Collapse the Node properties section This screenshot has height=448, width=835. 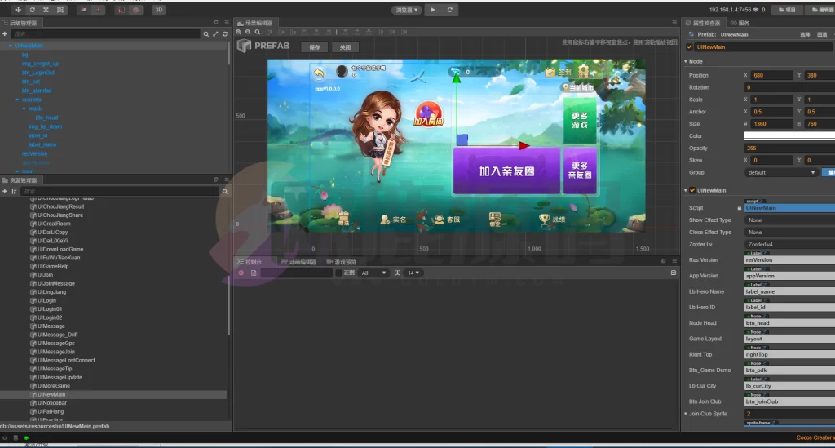coord(685,61)
